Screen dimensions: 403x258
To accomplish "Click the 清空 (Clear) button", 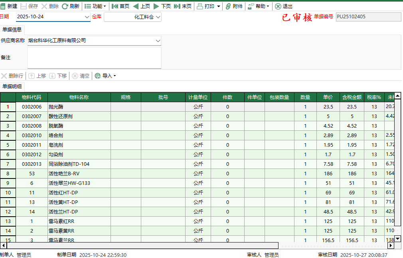I will [81, 76].
